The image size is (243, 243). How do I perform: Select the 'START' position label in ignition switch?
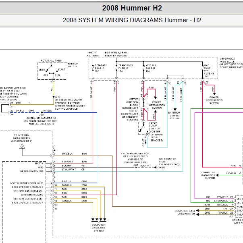[61, 69]
